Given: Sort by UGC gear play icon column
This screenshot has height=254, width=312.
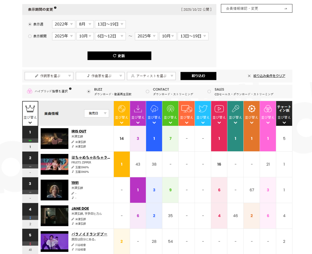Looking at the screenshot, I should [x=252, y=114].
